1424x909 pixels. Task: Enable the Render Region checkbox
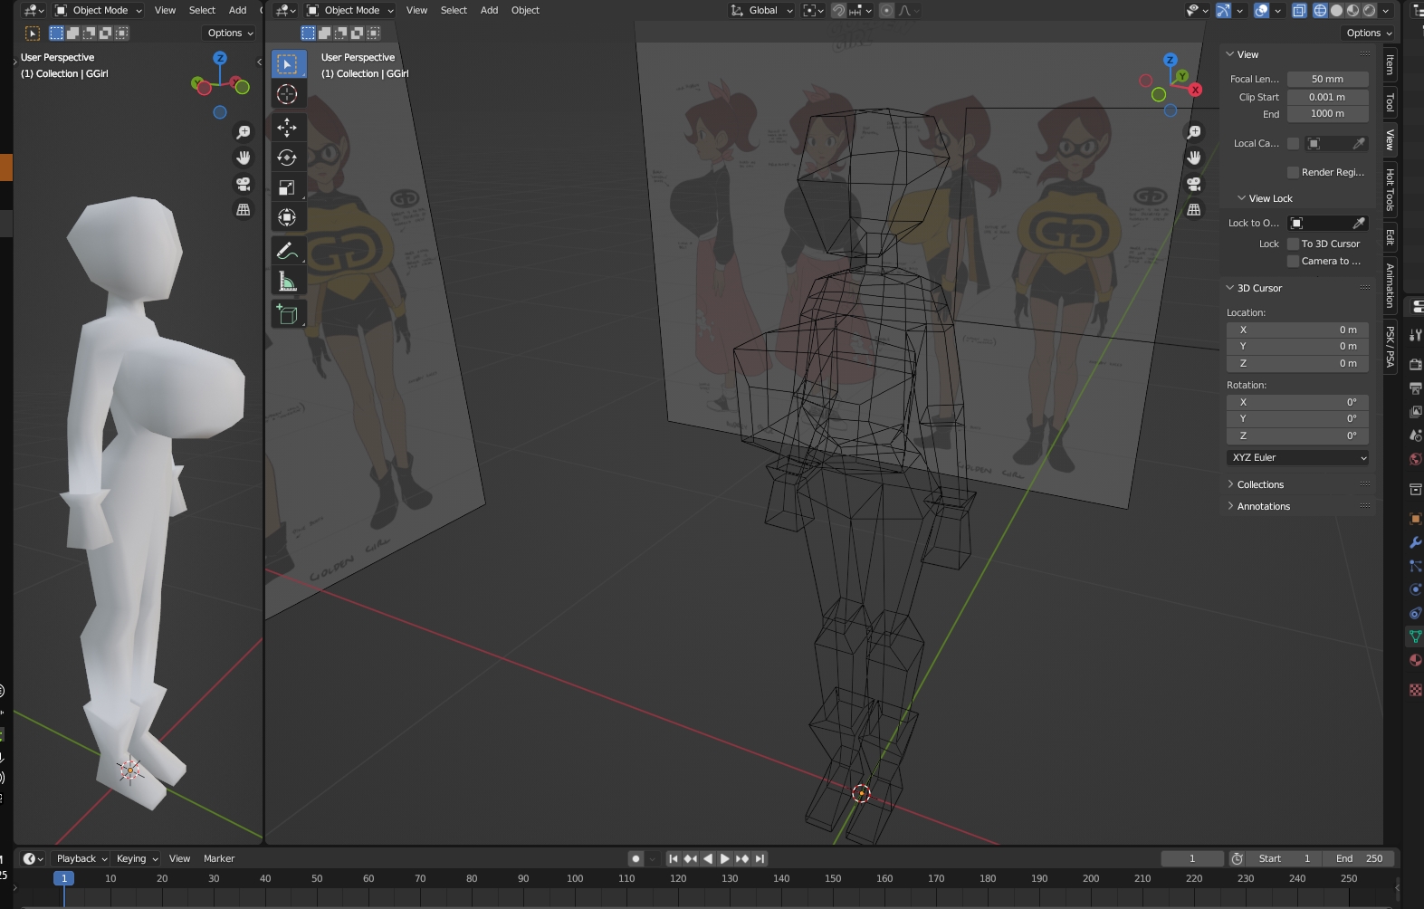pyautogui.click(x=1293, y=172)
